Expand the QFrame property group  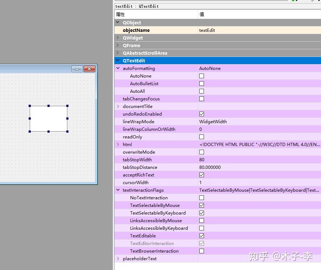[x=118, y=45]
